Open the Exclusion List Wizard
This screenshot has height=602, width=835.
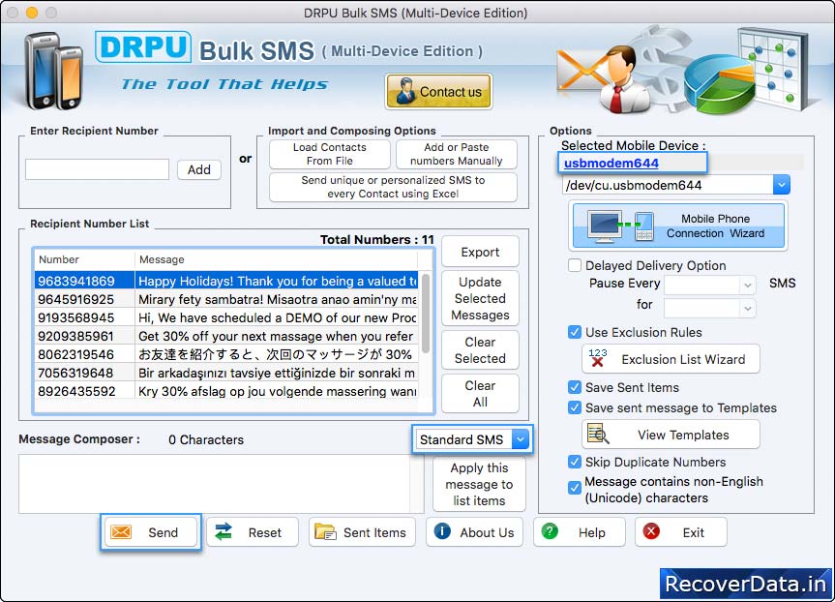(x=671, y=359)
